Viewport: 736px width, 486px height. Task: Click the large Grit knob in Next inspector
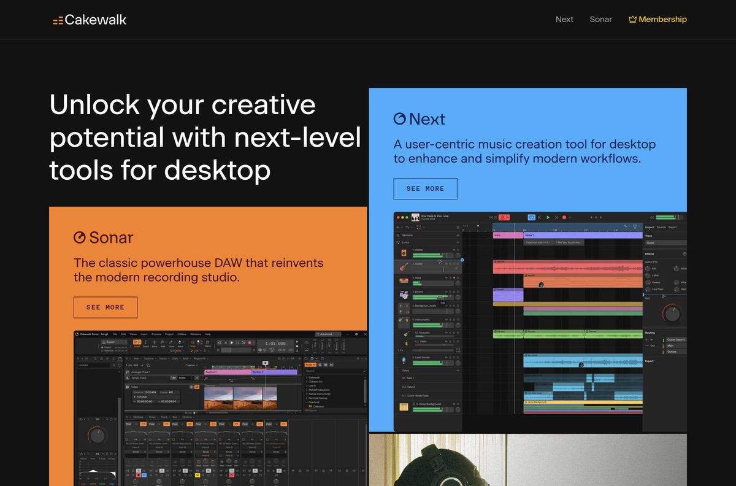(x=672, y=313)
